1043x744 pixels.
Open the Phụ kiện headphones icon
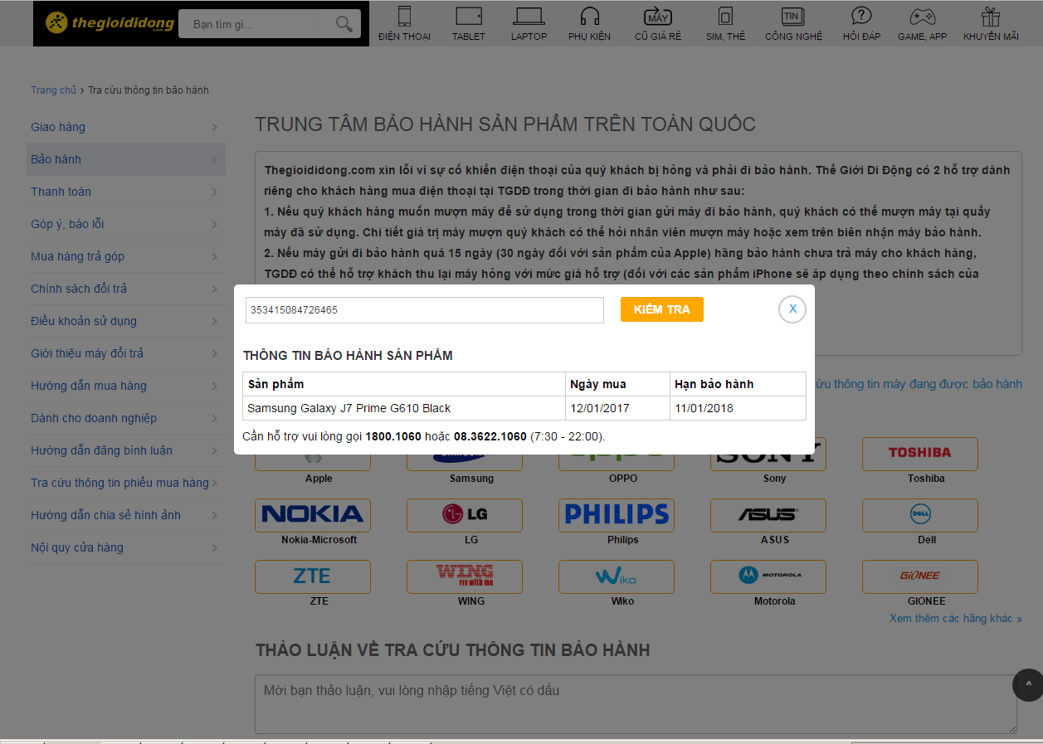click(589, 17)
